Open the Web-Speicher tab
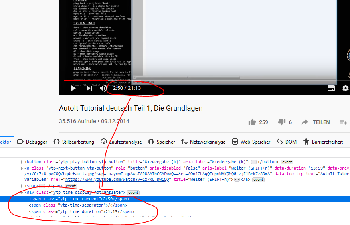 click(251, 142)
